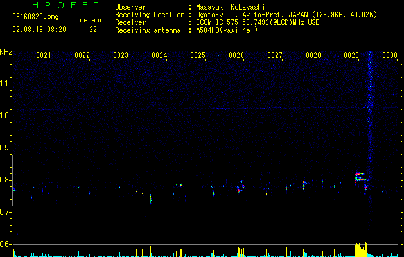
Task: Click the 0821 time marker
Action: tap(44, 55)
